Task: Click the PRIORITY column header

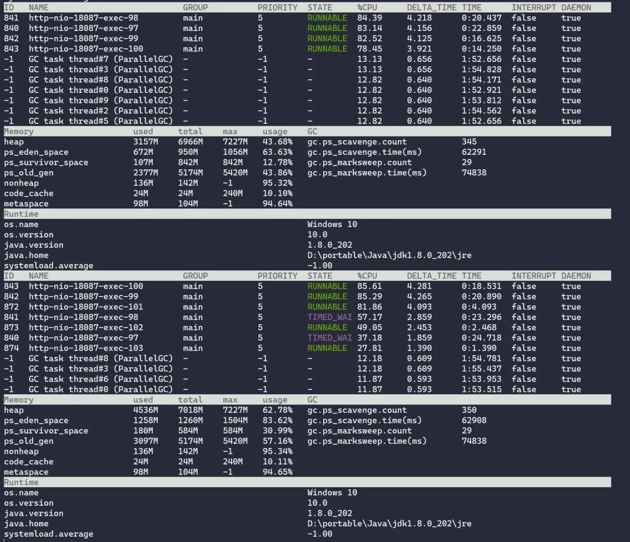Action: 278,7
